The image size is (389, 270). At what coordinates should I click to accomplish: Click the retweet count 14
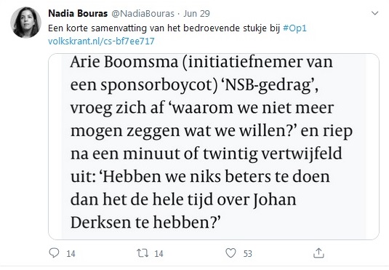159,253
